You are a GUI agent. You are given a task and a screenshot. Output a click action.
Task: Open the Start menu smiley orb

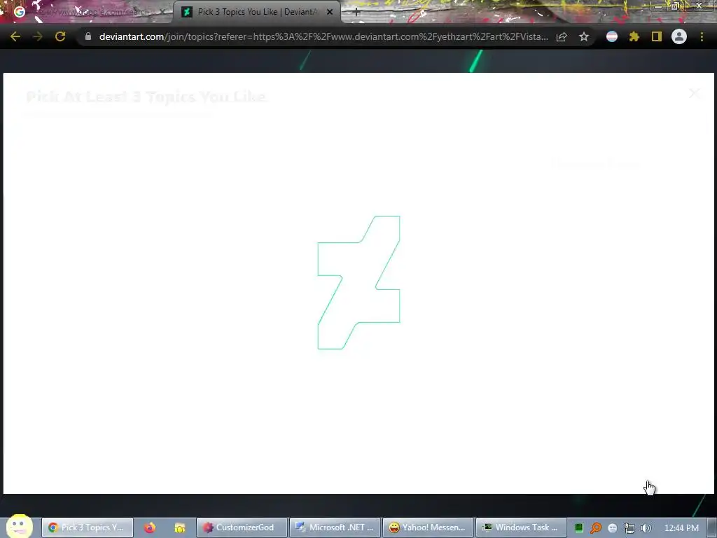coord(19,526)
